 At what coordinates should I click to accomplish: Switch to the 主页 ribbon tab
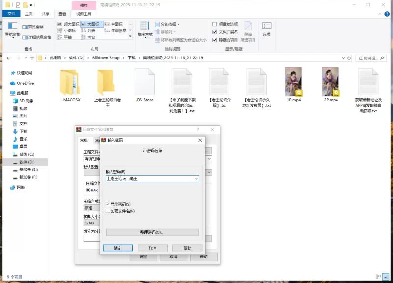click(28, 14)
